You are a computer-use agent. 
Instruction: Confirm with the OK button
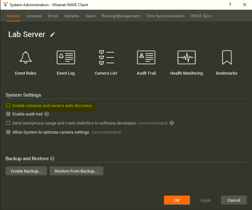[177, 200]
